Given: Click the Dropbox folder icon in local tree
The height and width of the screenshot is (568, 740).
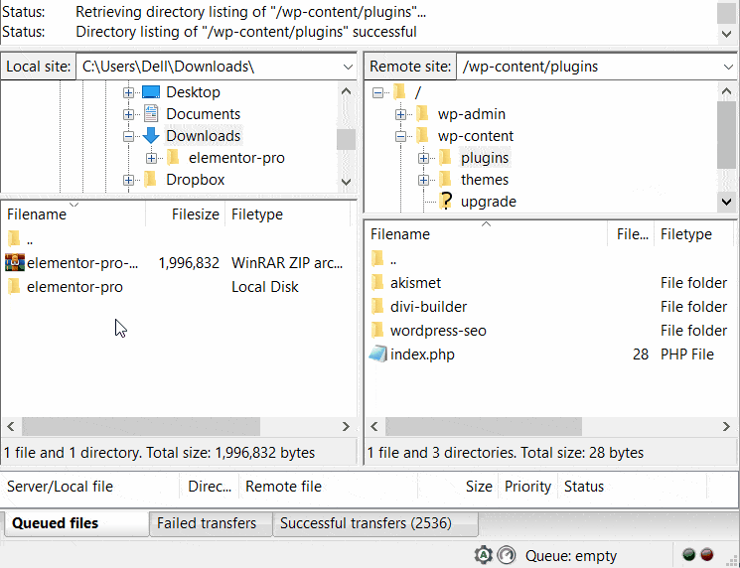Looking at the screenshot, I should 151,180.
